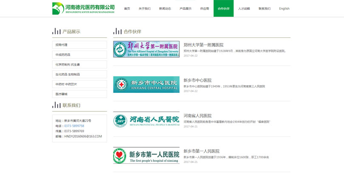Open the 新乡市第一人民医院 logo banner
Image resolution: width=344 pixels, height=180 pixels.
(x=146, y=155)
